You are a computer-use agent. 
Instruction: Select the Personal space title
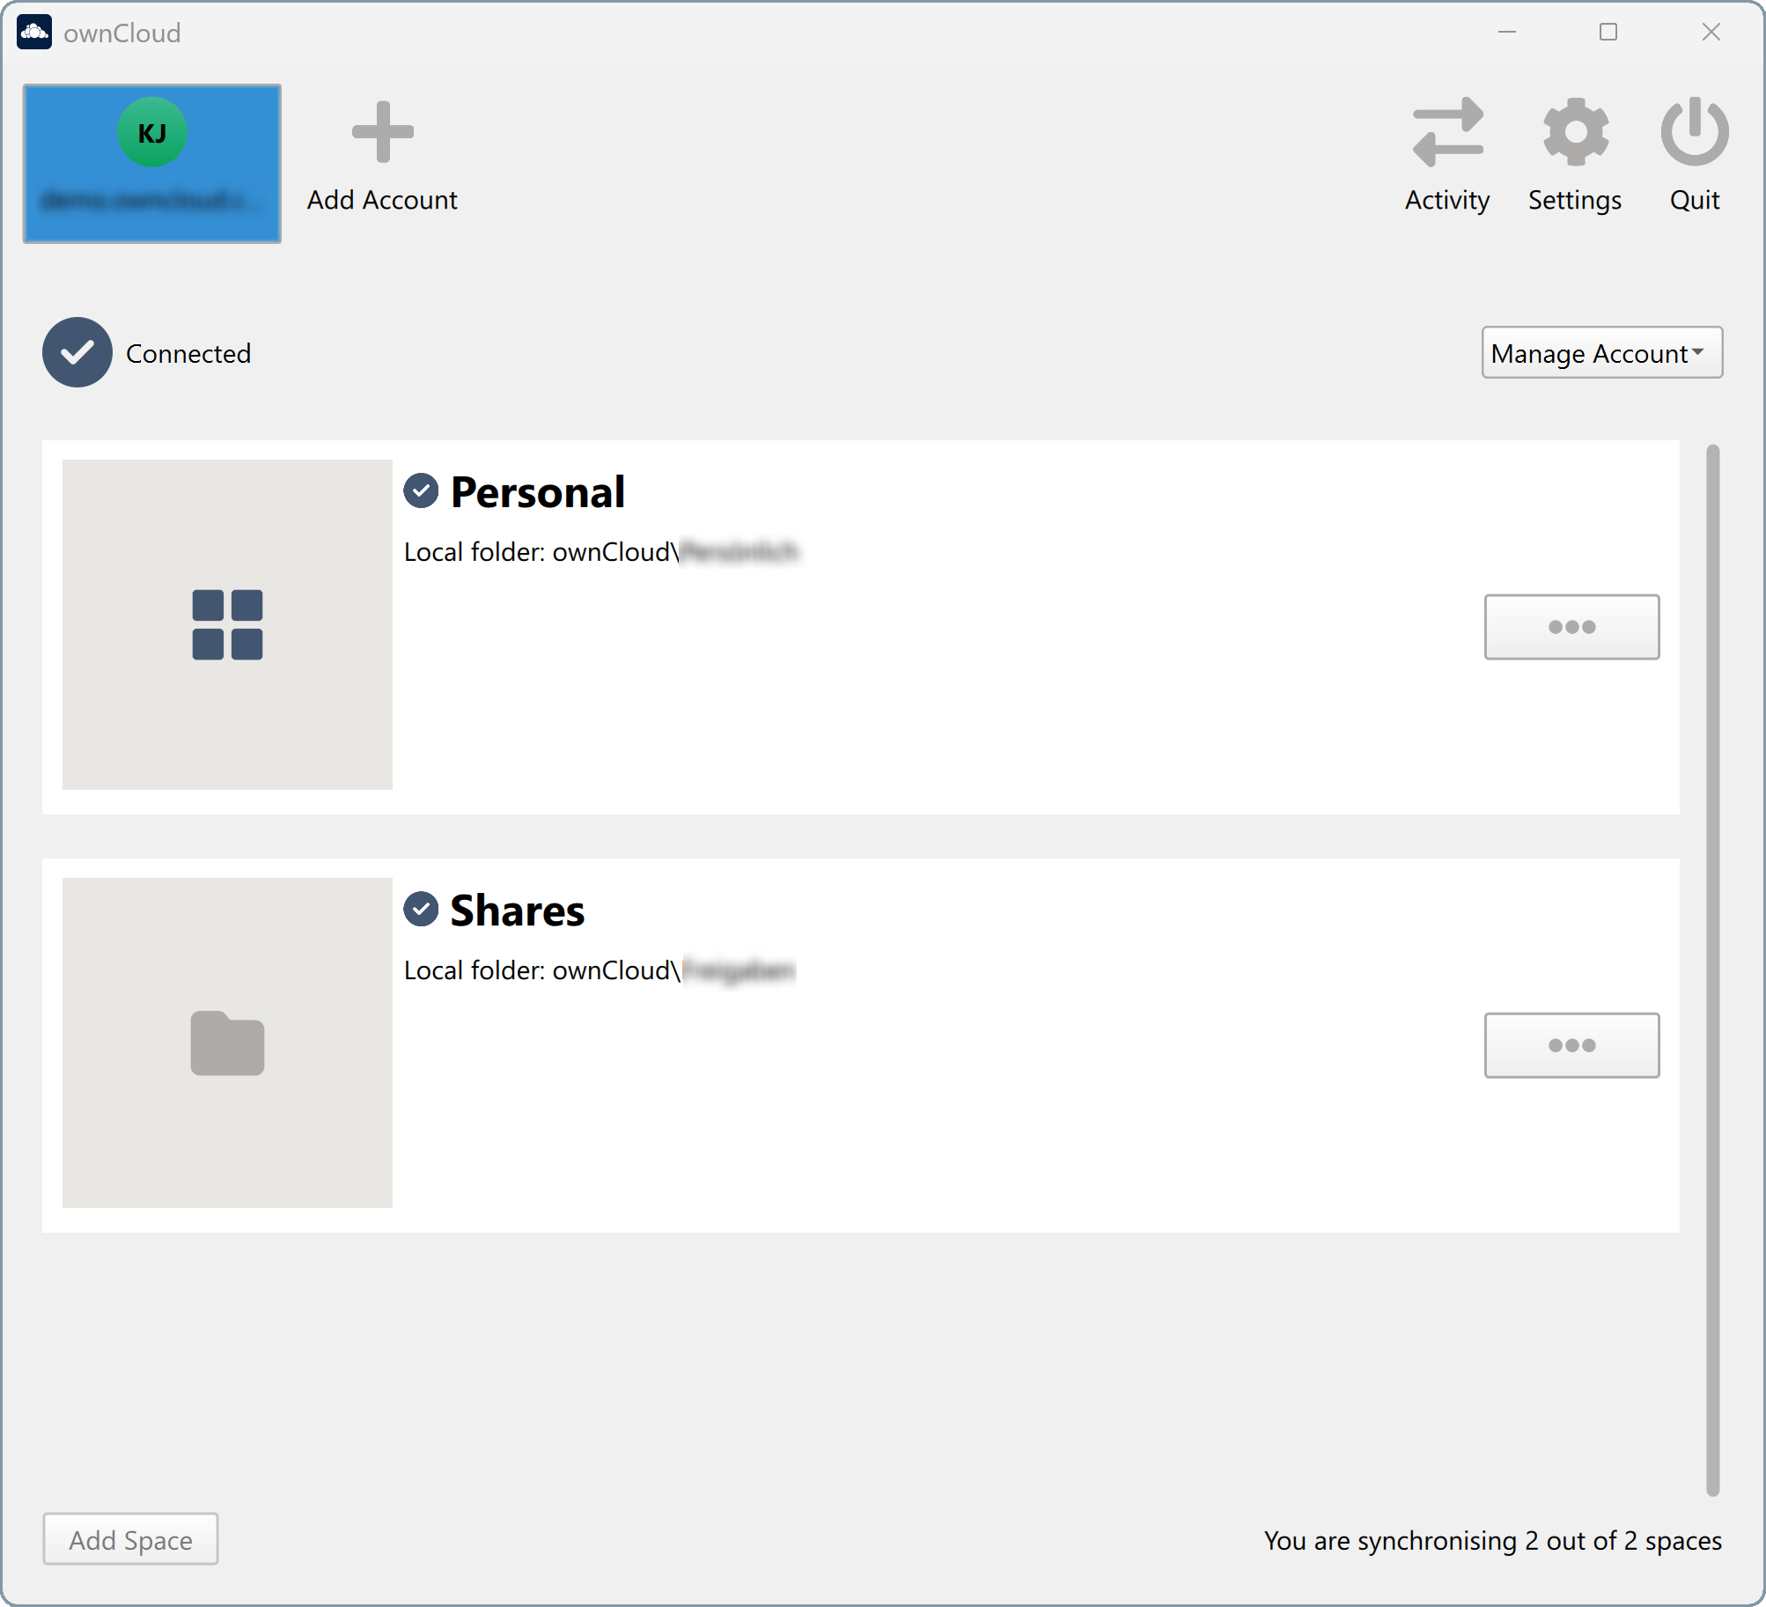click(538, 492)
